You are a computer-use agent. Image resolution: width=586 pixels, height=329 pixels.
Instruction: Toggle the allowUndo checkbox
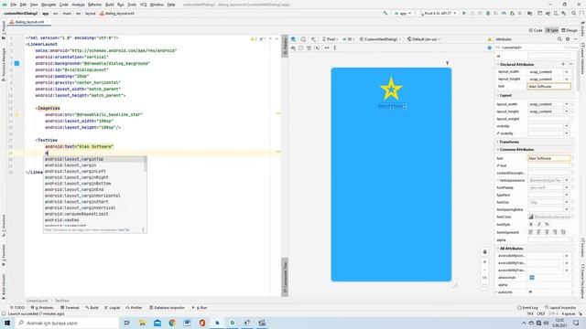(x=532, y=278)
